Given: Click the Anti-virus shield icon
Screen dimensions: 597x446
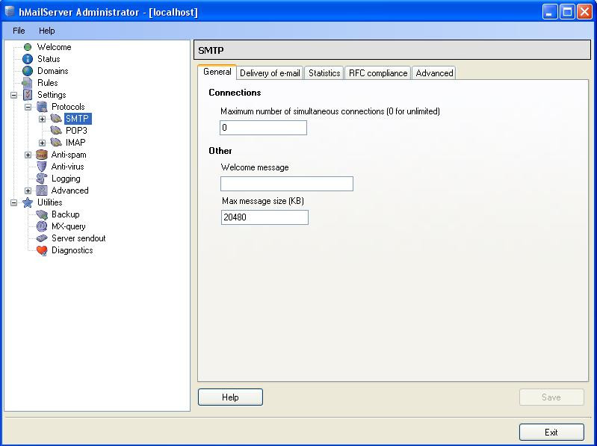Looking at the screenshot, I should pyautogui.click(x=42, y=167).
